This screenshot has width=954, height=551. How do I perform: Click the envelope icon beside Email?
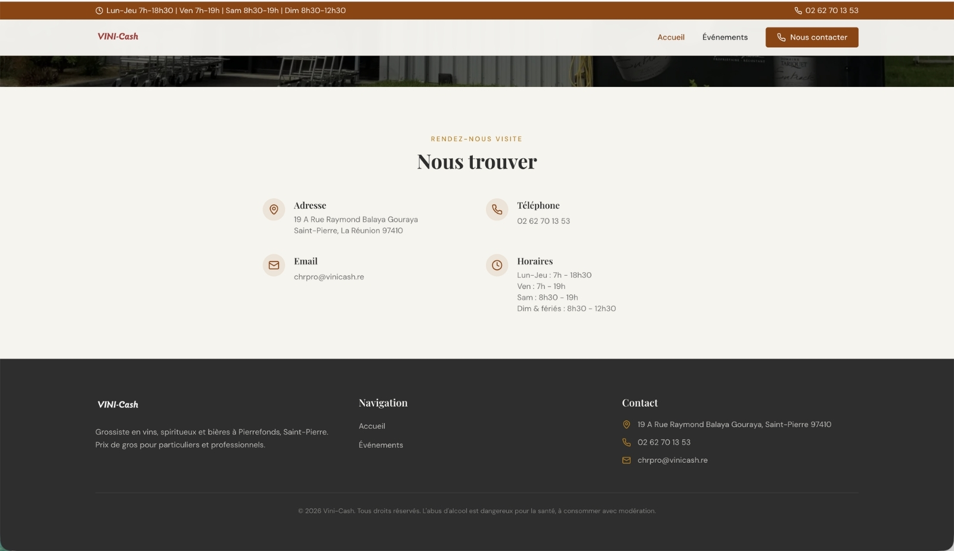[274, 266]
